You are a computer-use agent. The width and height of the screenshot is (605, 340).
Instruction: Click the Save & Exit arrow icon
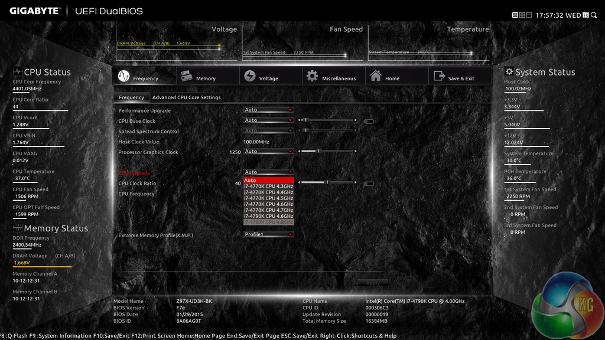[x=439, y=76]
